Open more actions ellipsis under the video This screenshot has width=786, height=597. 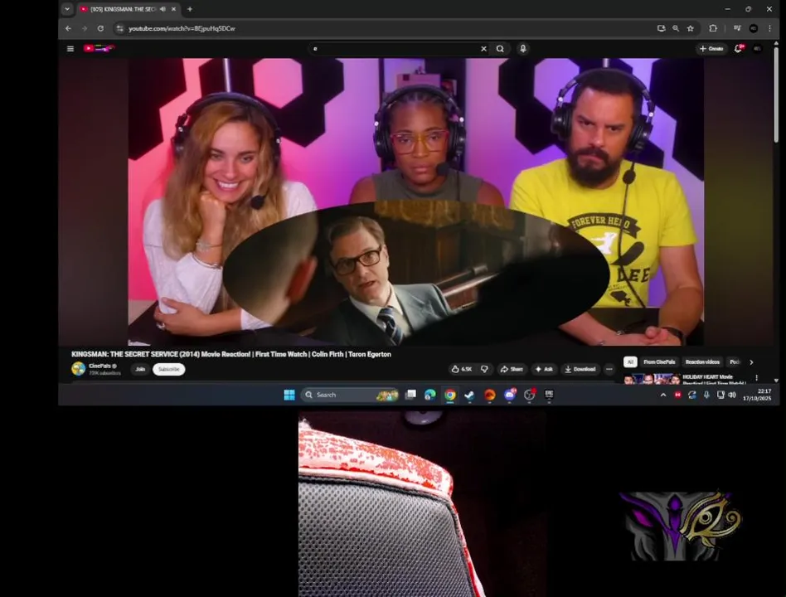point(609,369)
